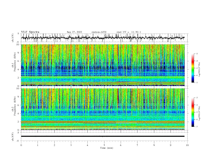211x163 pixels.
Task: Click the "station=ATH" header label
Action: pos(99,32)
